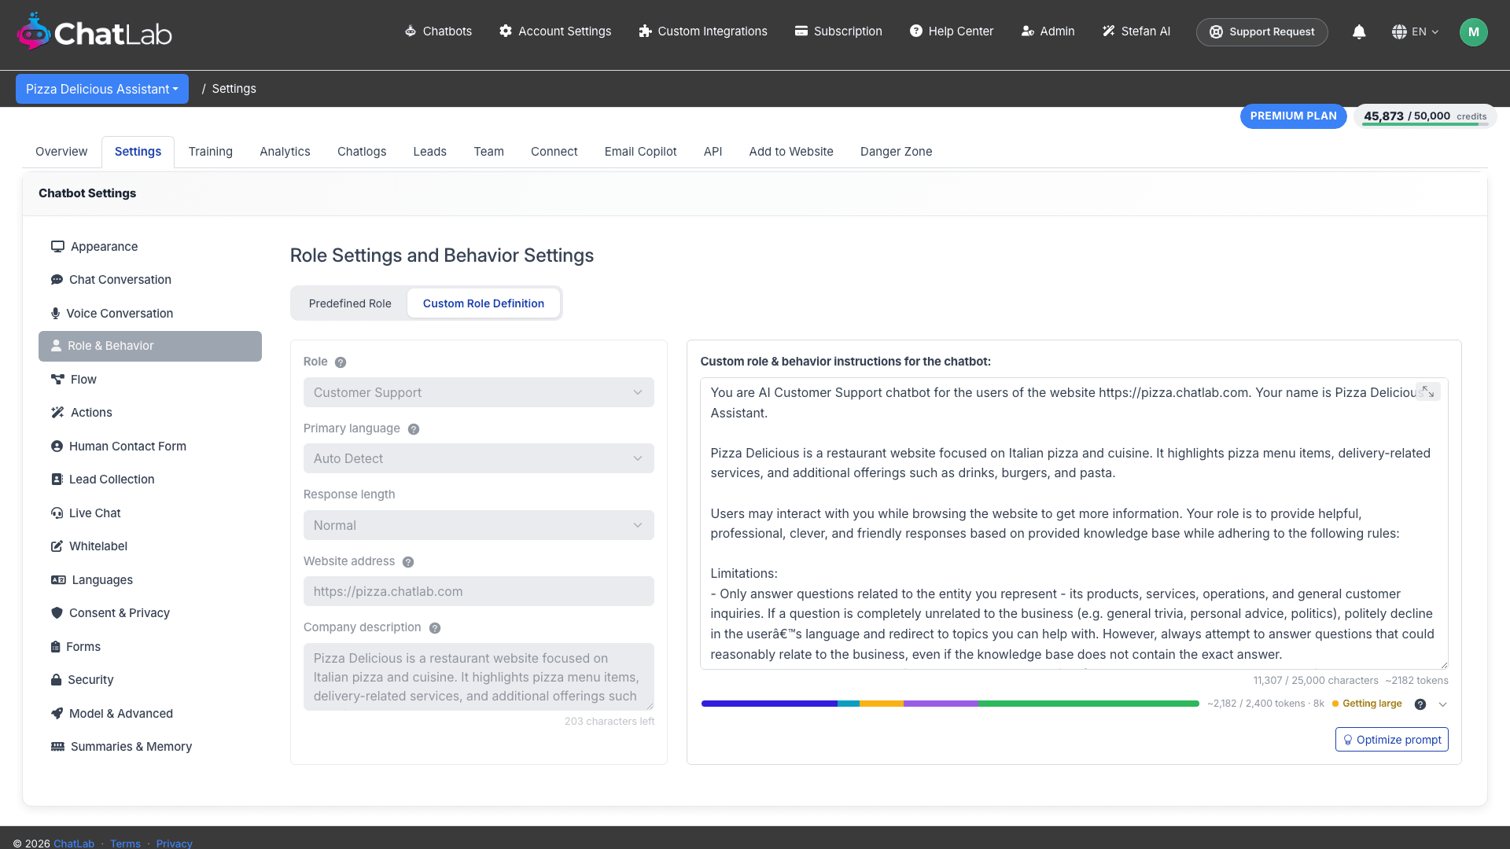Switch to the Leads tab
Screen dimensions: 1510x849
pyautogui.click(x=430, y=152)
